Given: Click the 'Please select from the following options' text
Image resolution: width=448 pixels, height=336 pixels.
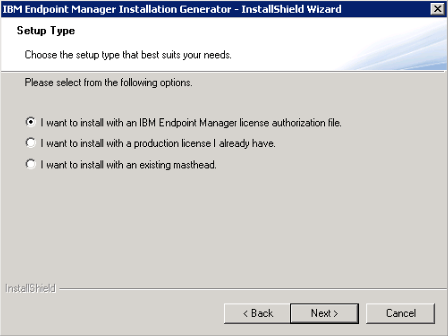Looking at the screenshot, I should [108, 82].
